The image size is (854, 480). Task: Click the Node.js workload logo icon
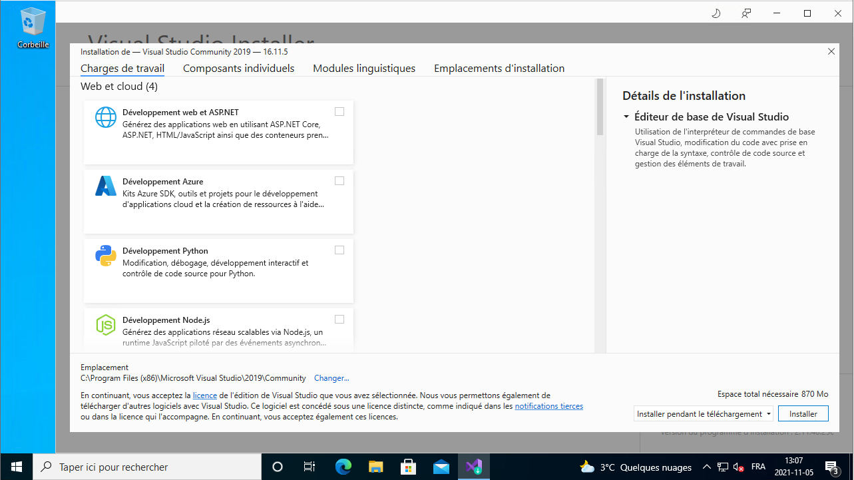(x=106, y=325)
